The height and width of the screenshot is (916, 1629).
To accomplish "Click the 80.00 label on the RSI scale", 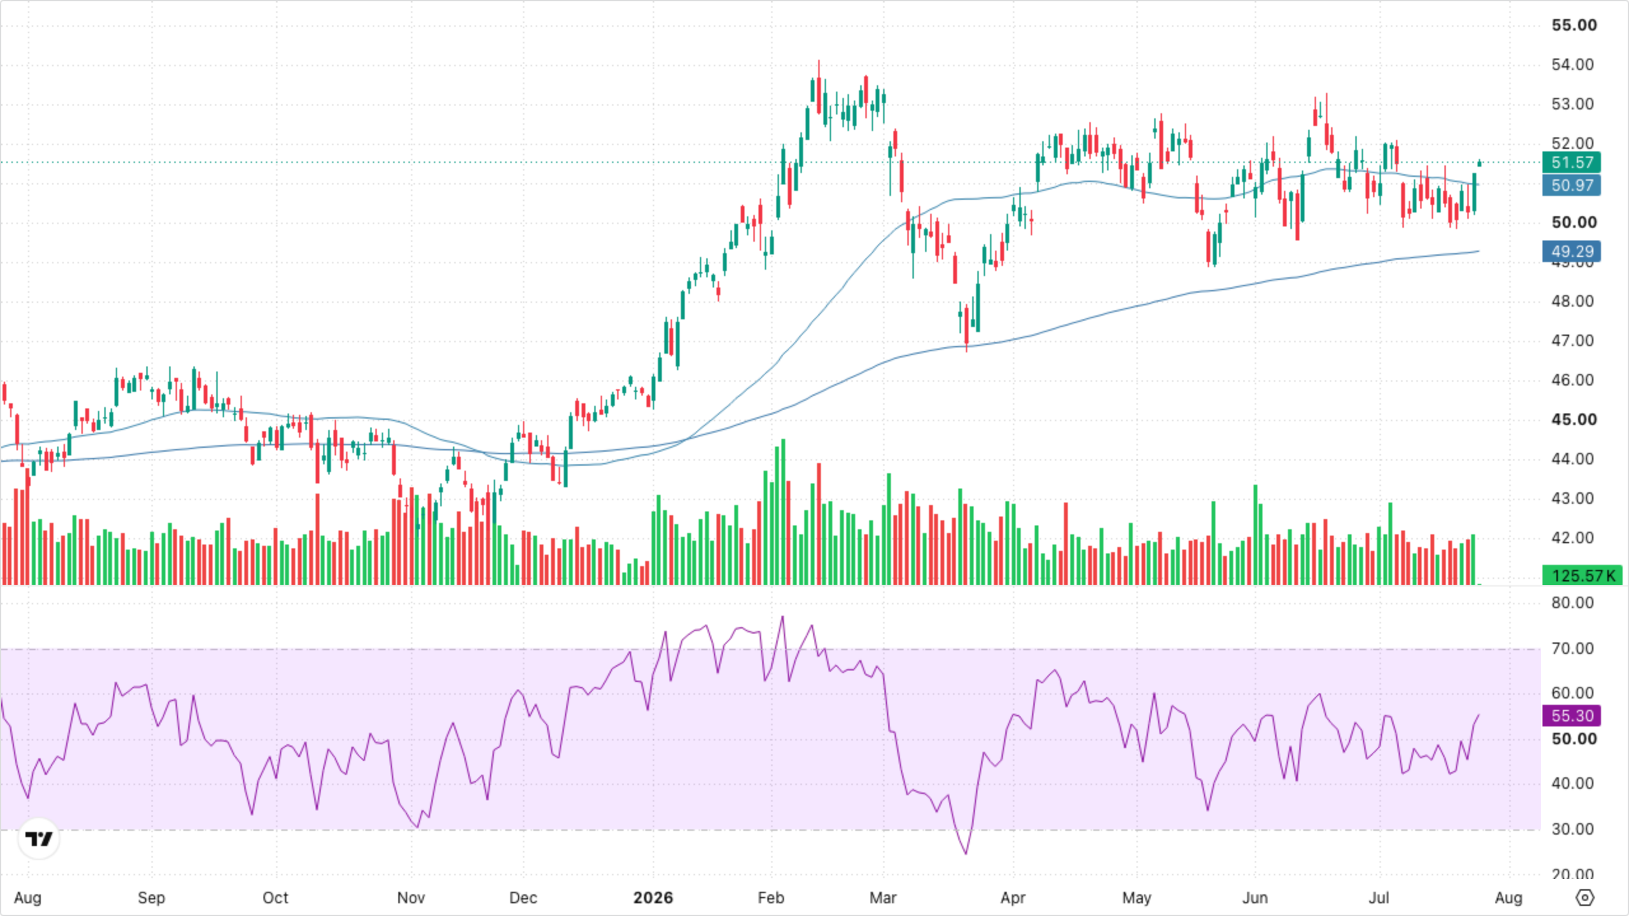I will tap(1572, 602).
